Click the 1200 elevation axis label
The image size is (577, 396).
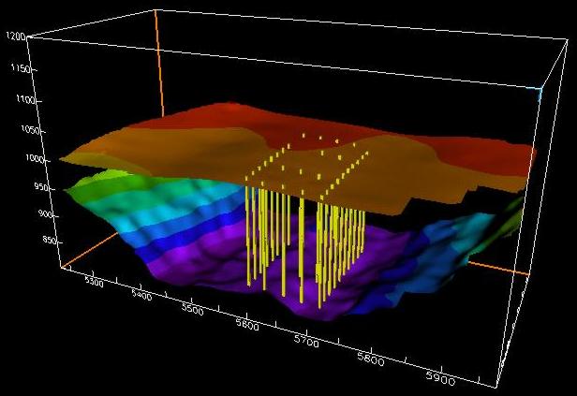(x=13, y=37)
